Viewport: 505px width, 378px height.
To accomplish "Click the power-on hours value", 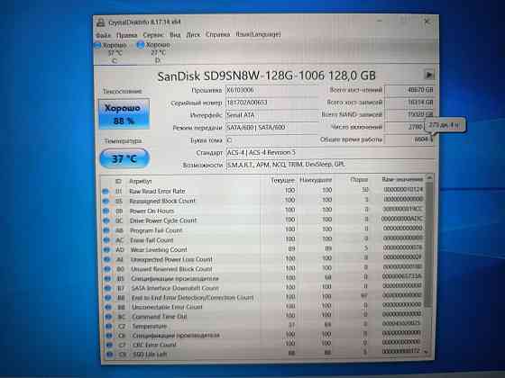I will pos(409,139).
